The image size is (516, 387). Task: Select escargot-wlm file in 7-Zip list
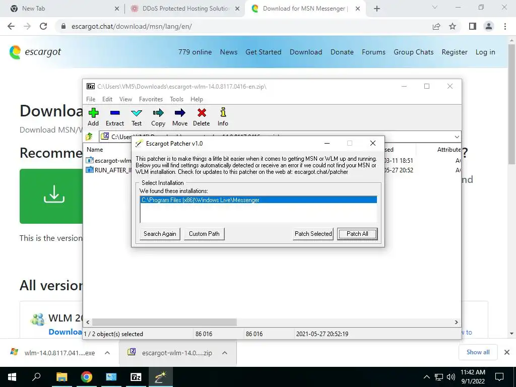[109, 161]
